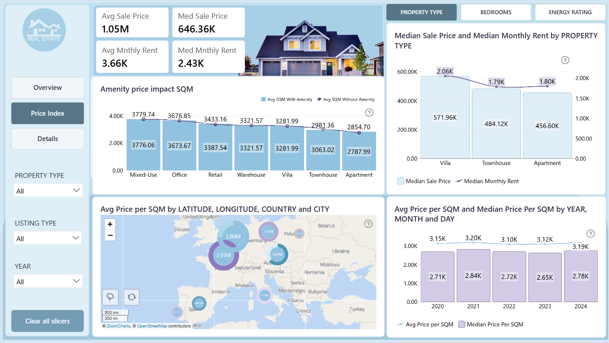The width and height of the screenshot is (609, 343).
Task: Zoom in on the map with plus button
Action: pos(110,224)
